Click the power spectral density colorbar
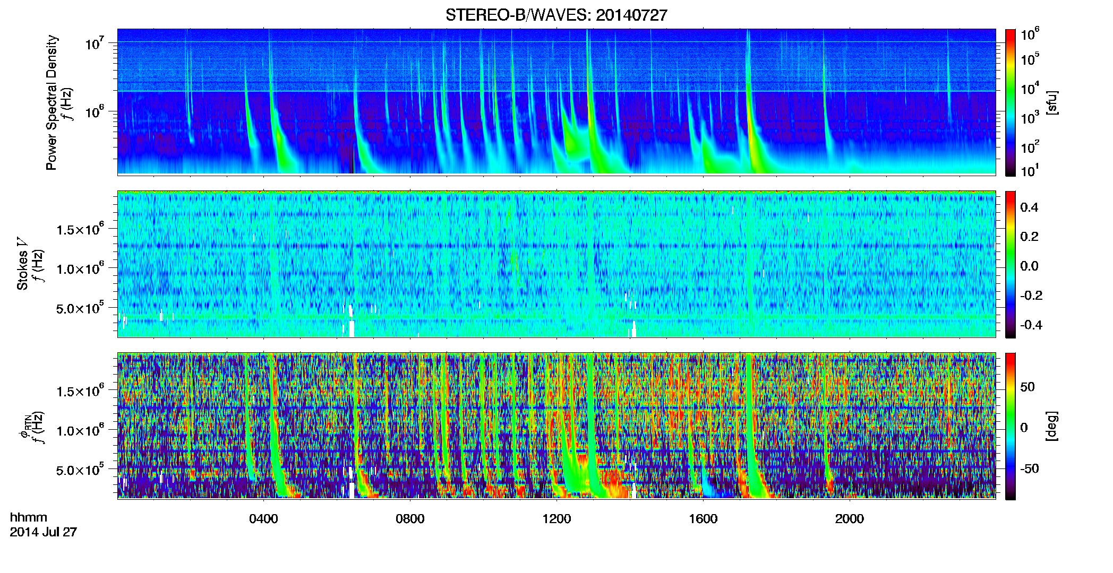1113x573 pixels. tap(1011, 102)
